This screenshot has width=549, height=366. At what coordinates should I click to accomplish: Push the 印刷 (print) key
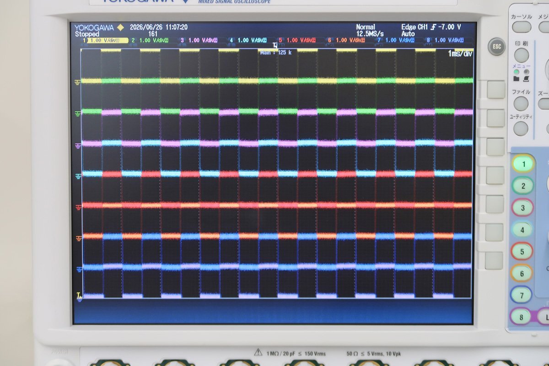(521, 55)
